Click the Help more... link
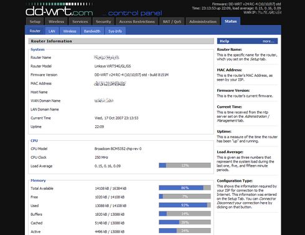Image resolution: width=305 pixels, height=235 pixels. [268, 42]
